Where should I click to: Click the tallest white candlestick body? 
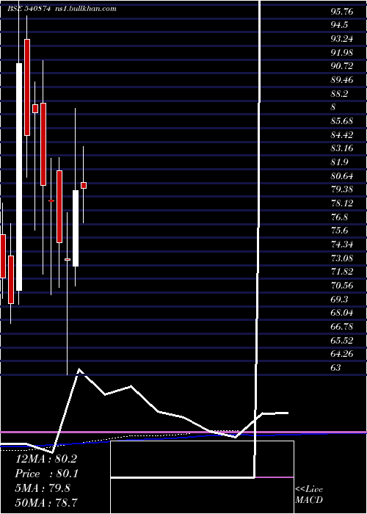pyautogui.click(x=19, y=177)
